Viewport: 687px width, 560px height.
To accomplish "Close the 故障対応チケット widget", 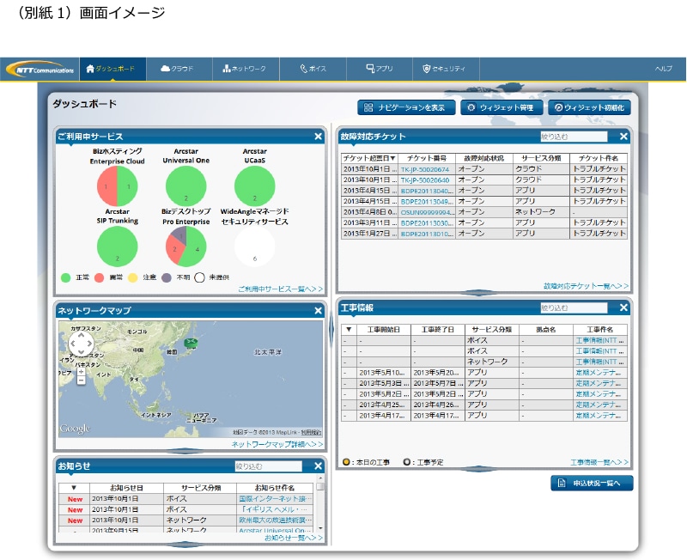I will pyautogui.click(x=624, y=137).
